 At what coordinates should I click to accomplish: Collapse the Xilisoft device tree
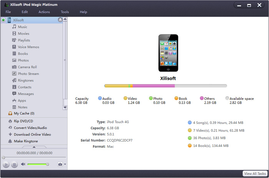click(3, 20)
